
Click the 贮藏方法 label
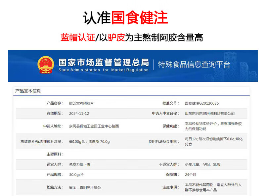pos(55,187)
